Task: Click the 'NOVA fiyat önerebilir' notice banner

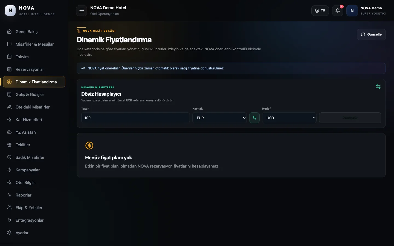Action: click(x=231, y=68)
